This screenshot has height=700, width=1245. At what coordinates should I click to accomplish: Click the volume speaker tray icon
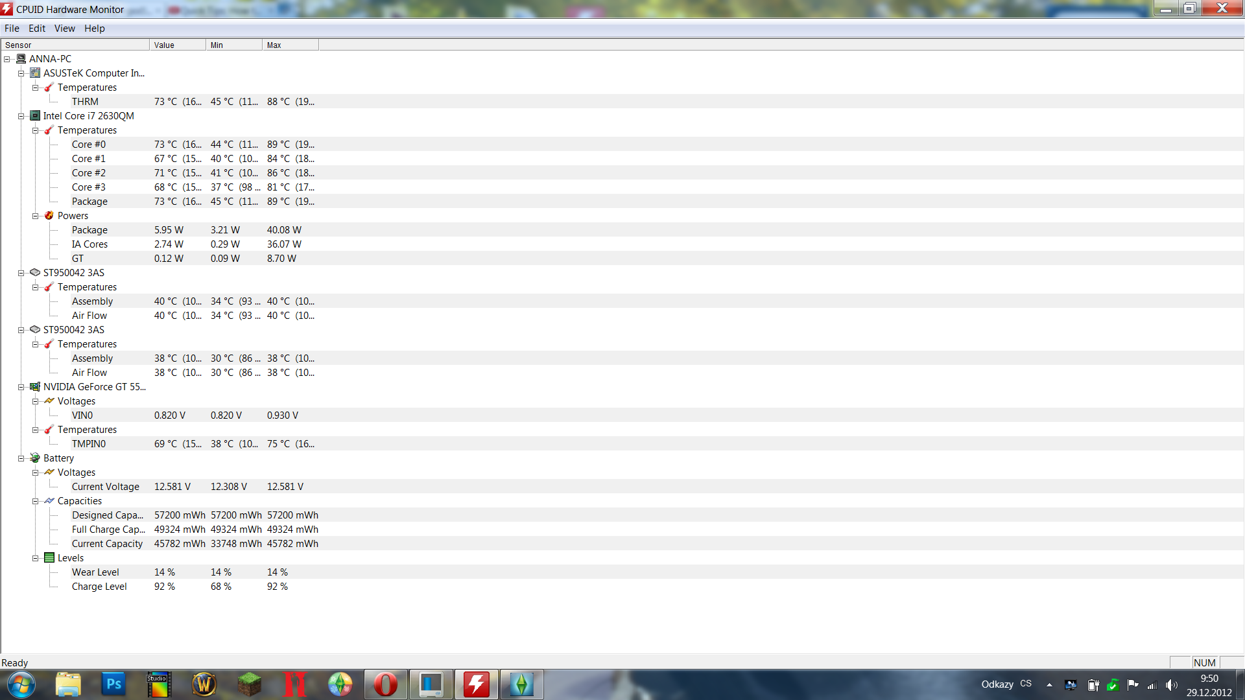click(1171, 685)
